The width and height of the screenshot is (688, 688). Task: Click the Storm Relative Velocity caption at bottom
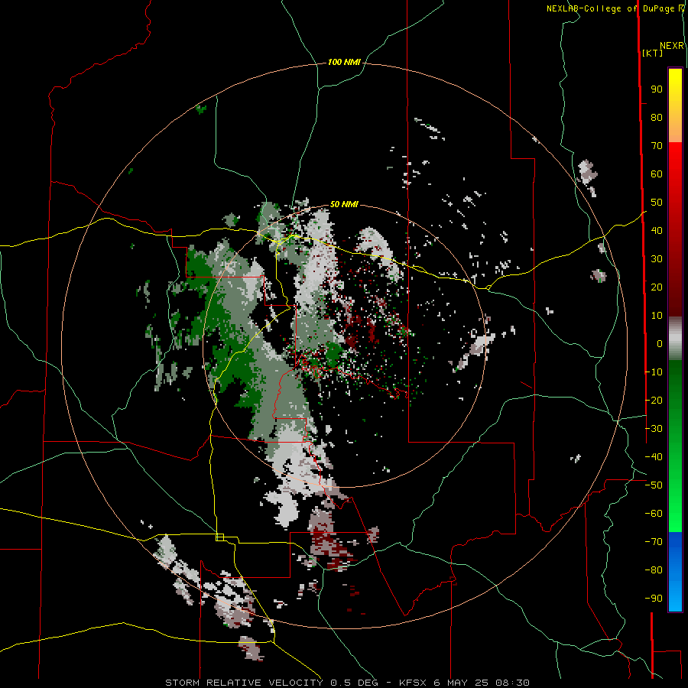tap(347, 683)
